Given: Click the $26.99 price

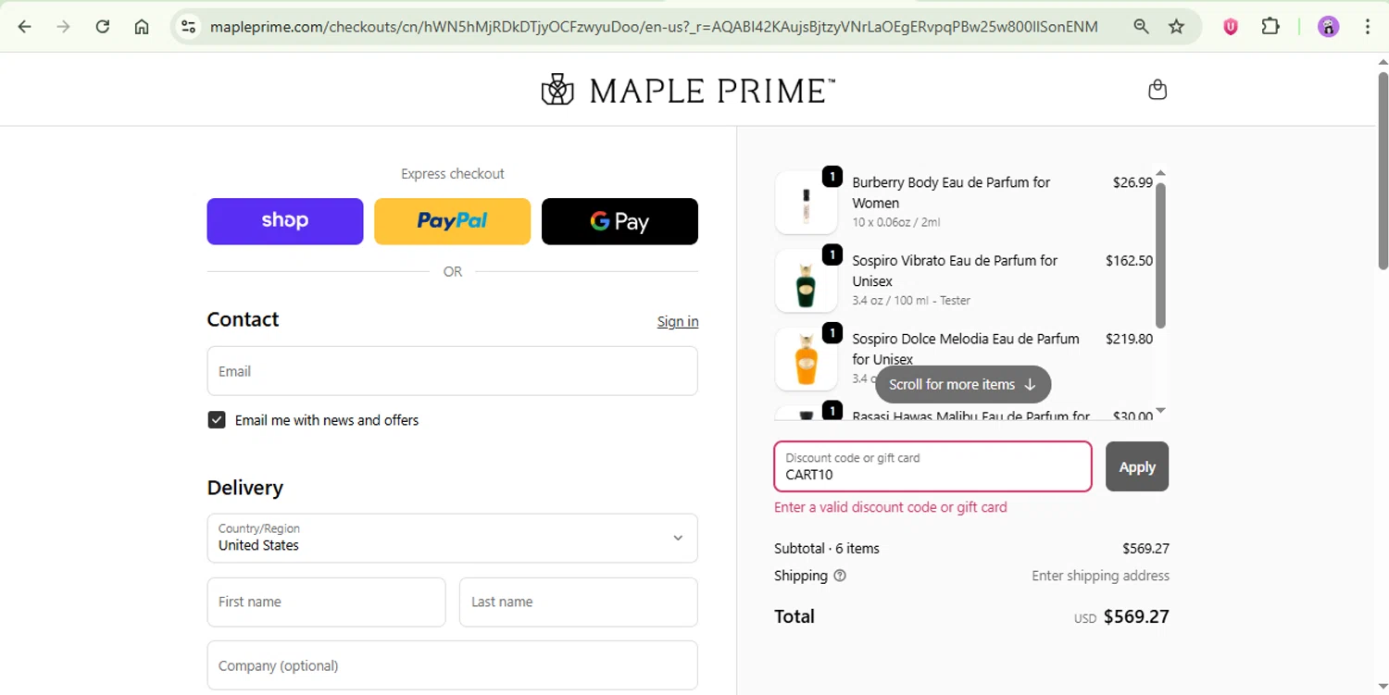Looking at the screenshot, I should 1132,182.
